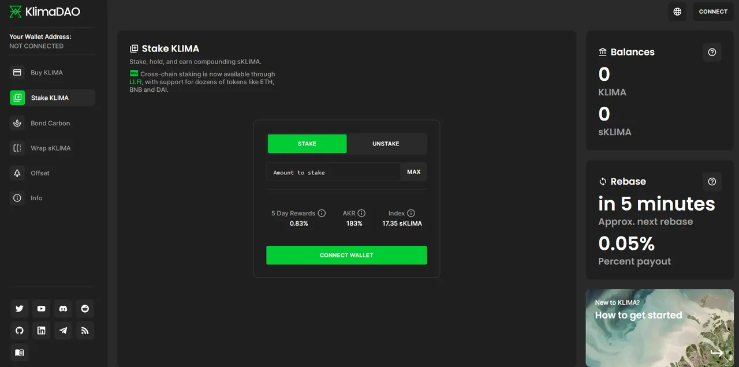739x367 pixels.
Task: Click the Balances help question icon
Action: point(712,52)
